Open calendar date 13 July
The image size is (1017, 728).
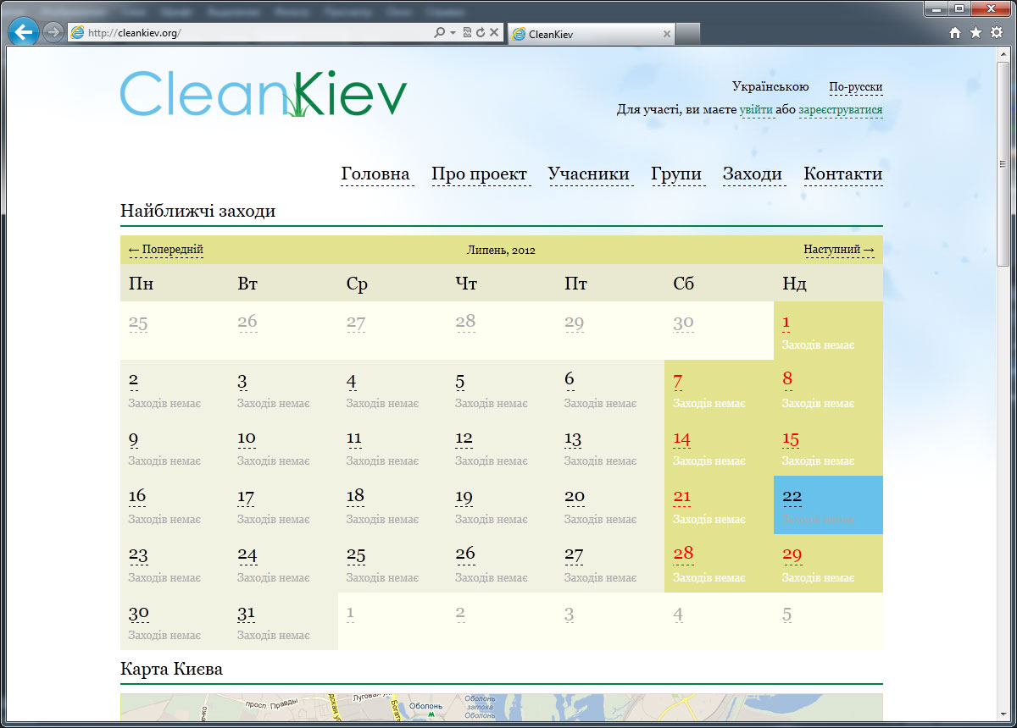click(573, 439)
